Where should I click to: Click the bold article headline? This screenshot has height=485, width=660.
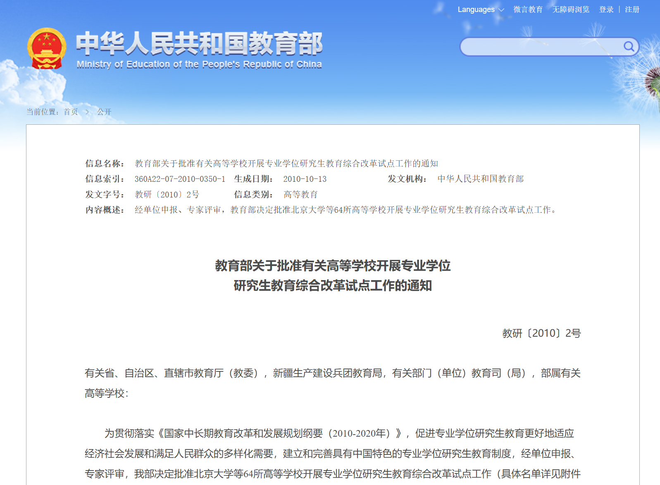pyautogui.click(x=333, y=275)
